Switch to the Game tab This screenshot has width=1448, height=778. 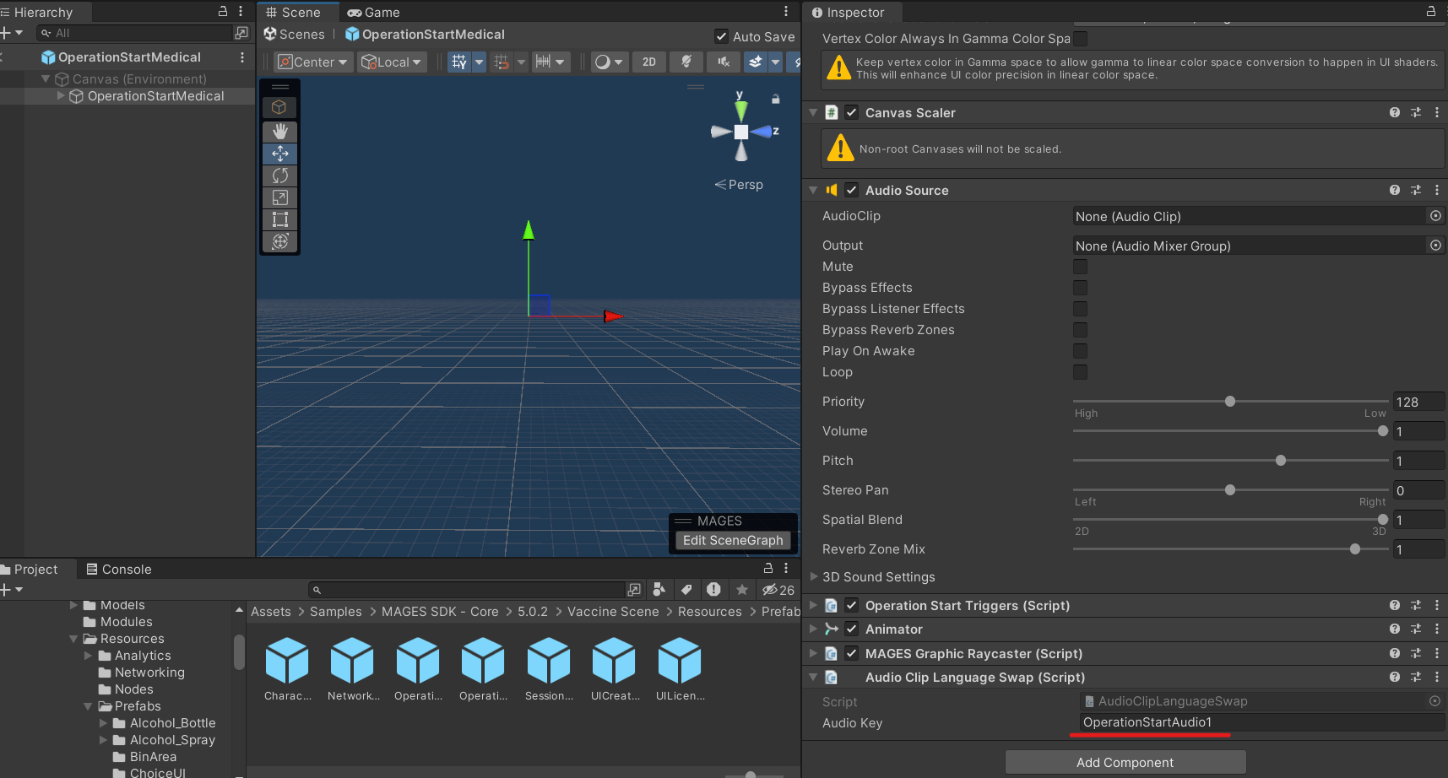coord(373,12)
